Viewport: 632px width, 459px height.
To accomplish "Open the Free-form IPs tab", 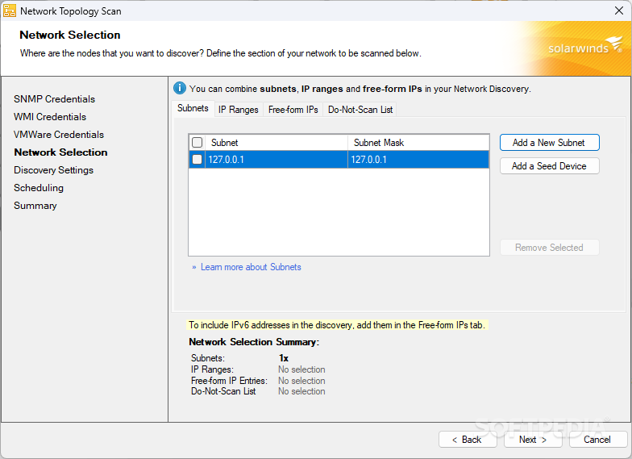I will pos(293,110).
